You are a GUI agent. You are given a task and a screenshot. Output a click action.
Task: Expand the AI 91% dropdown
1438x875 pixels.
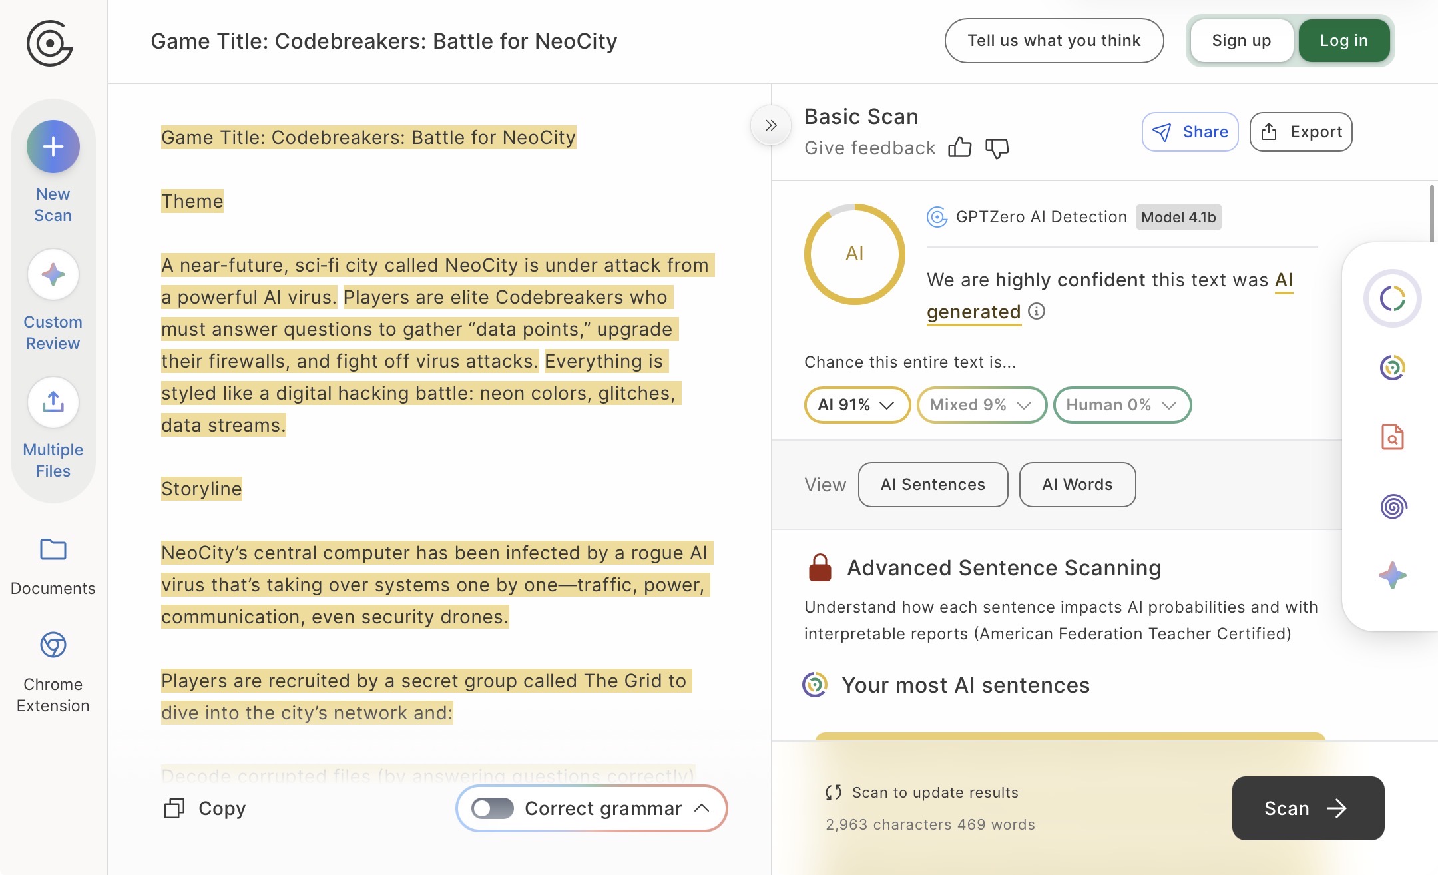tap(857, 405)
